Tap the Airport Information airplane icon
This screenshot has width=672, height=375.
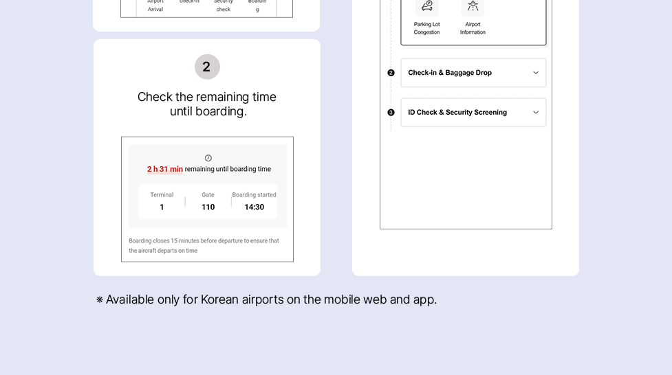tap(473, 7)
